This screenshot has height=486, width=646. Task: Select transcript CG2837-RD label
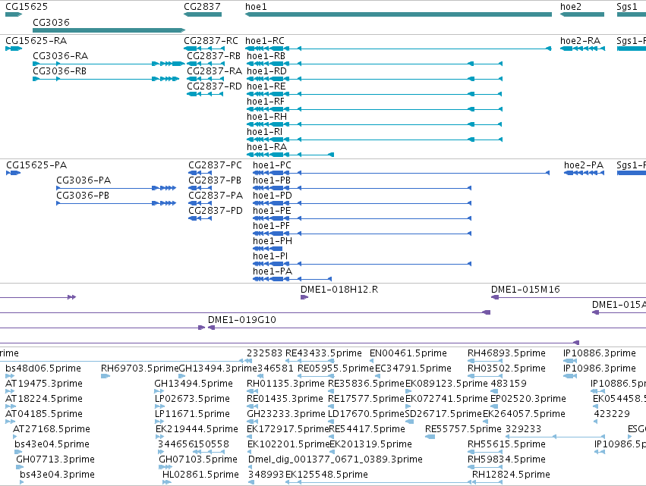click(214, 86)
